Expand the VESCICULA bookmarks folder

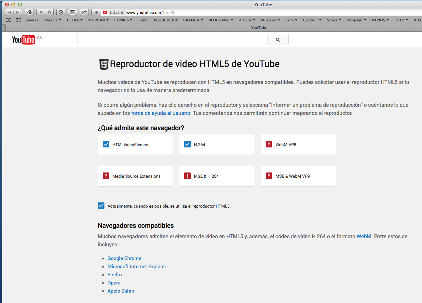pos(165,20)
